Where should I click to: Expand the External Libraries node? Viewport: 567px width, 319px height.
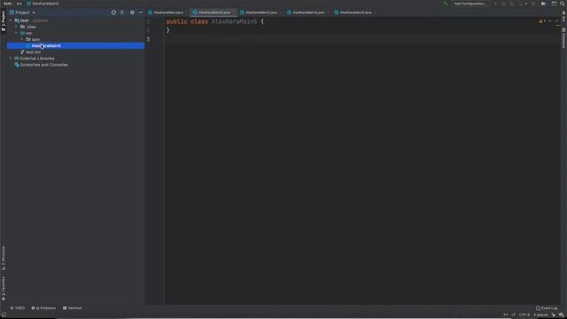tap(11, 58)
